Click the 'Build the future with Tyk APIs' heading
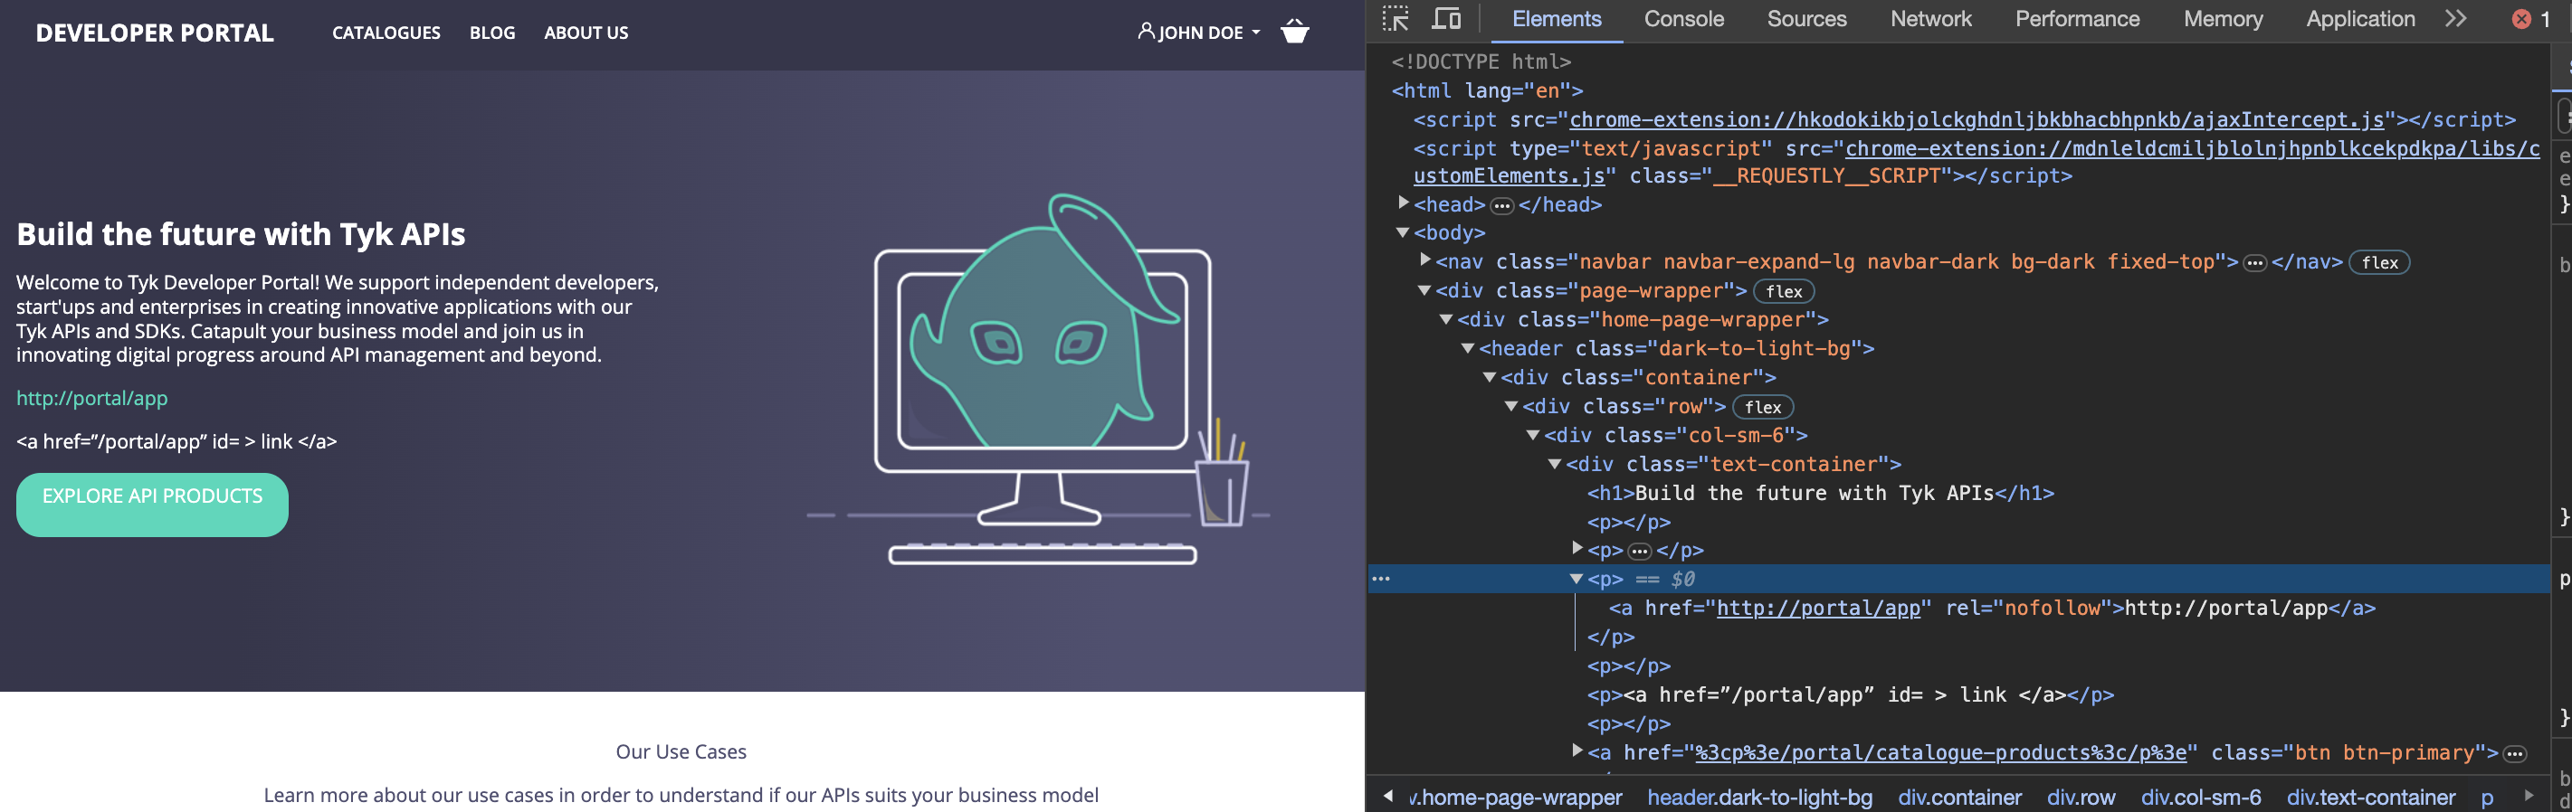The width and height of the screenshot is (2572, 812). pos(241,233)
